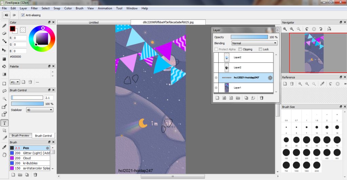The height and width of the screenshot is (180, 347).
Task: Toggle the Anti-aliasing checkbox
Action: coord(23,15)
